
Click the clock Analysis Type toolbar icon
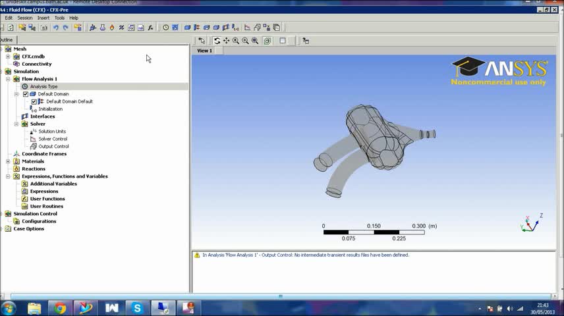click(165, 28)
